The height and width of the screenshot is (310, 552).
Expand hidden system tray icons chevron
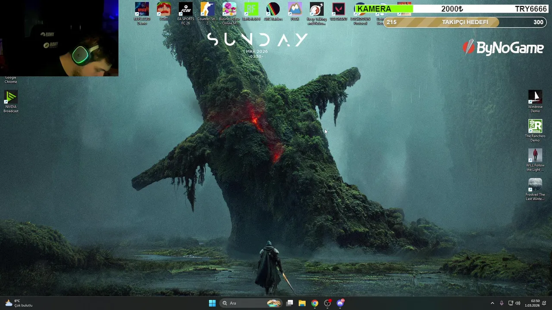(492, 303)
